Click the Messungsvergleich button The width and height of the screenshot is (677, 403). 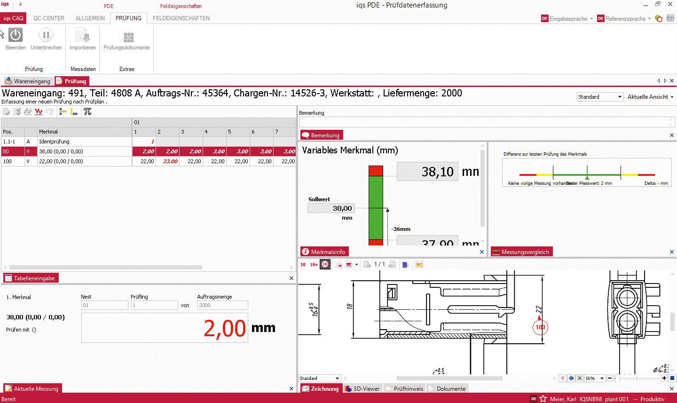pos(521,251)
